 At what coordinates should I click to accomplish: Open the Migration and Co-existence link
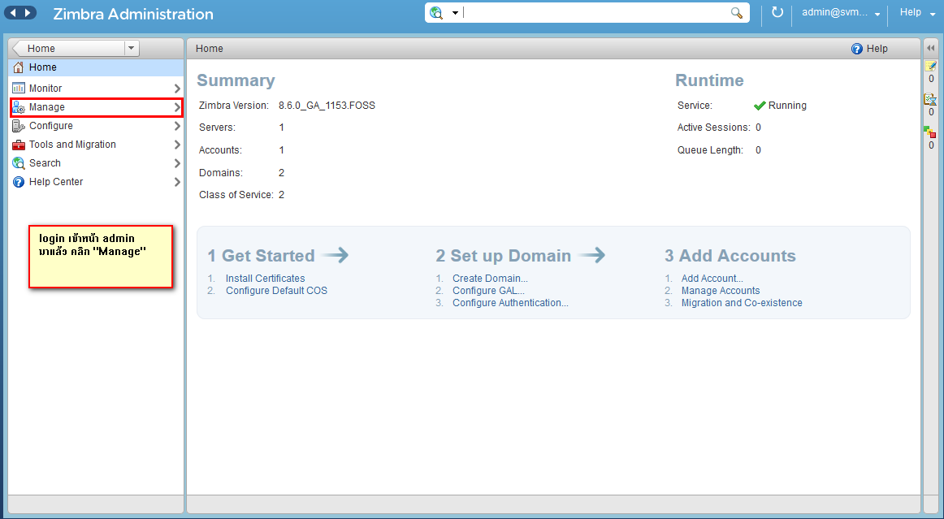pos(742,303)
